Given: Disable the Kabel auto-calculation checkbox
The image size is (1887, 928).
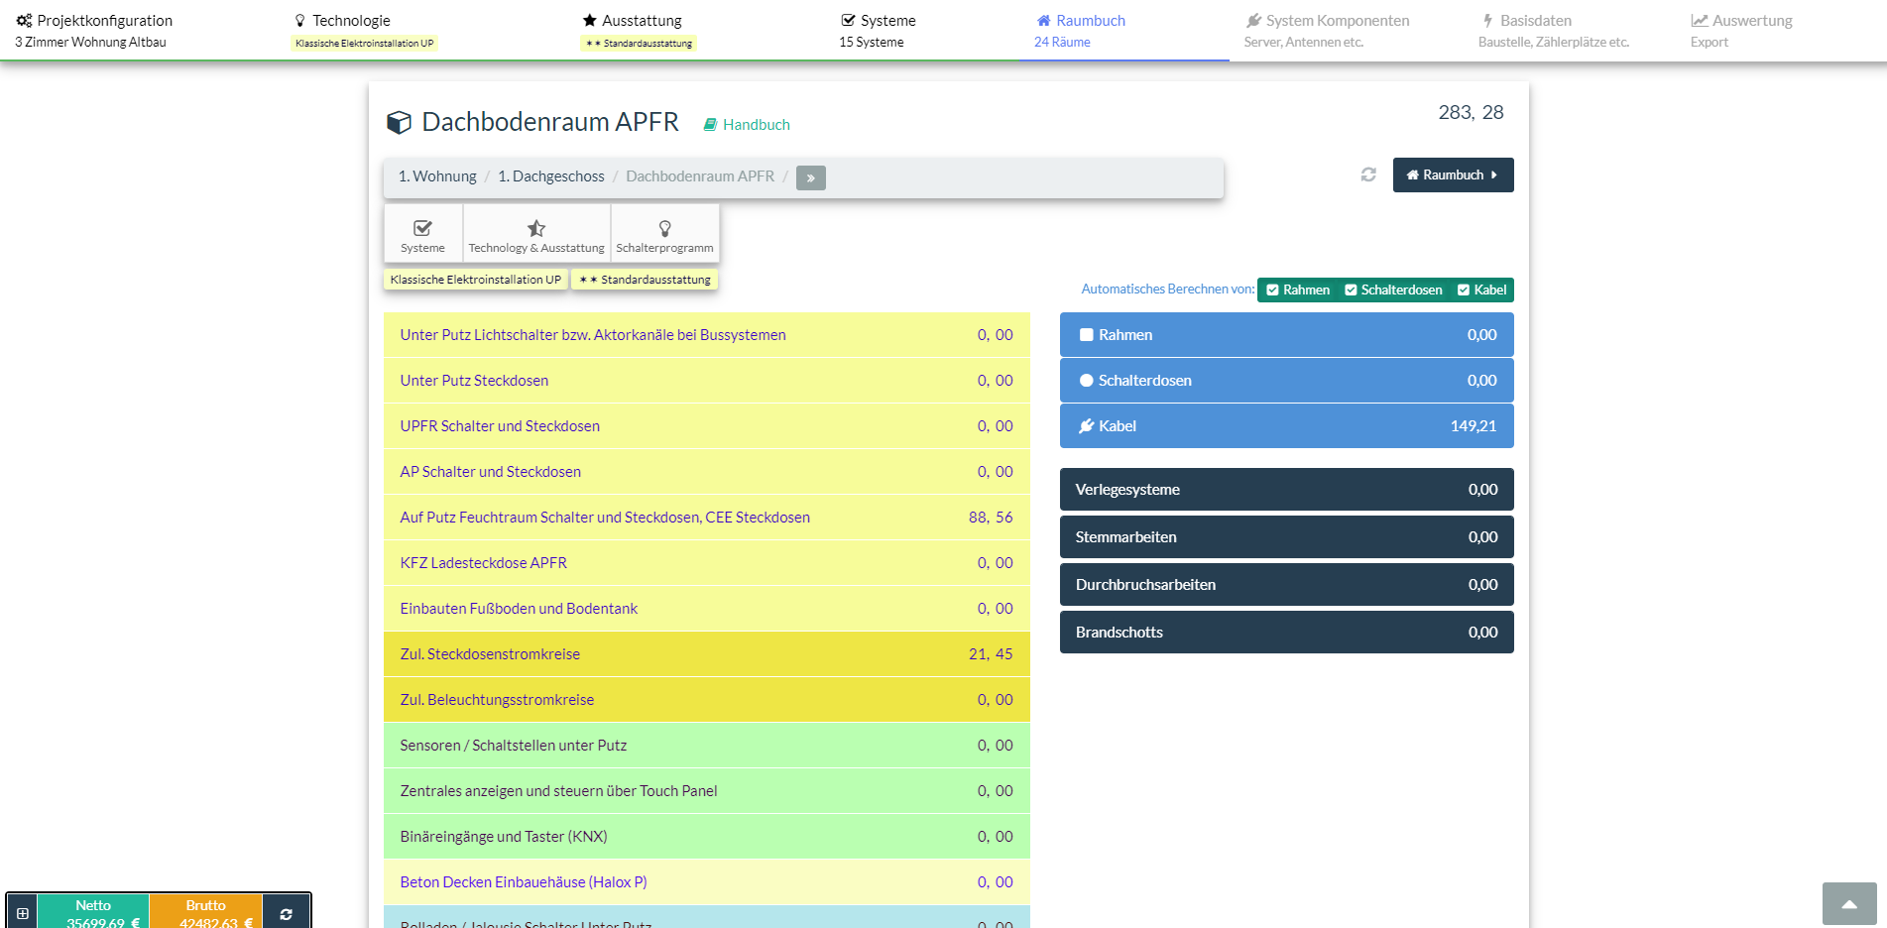Looking at the screenshot, I should pyautogui.click(x=1464, y=290).
